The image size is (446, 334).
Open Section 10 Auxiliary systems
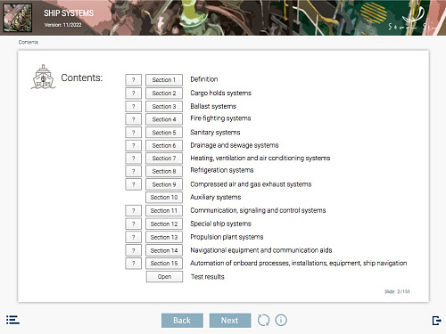tap(164, 198)
